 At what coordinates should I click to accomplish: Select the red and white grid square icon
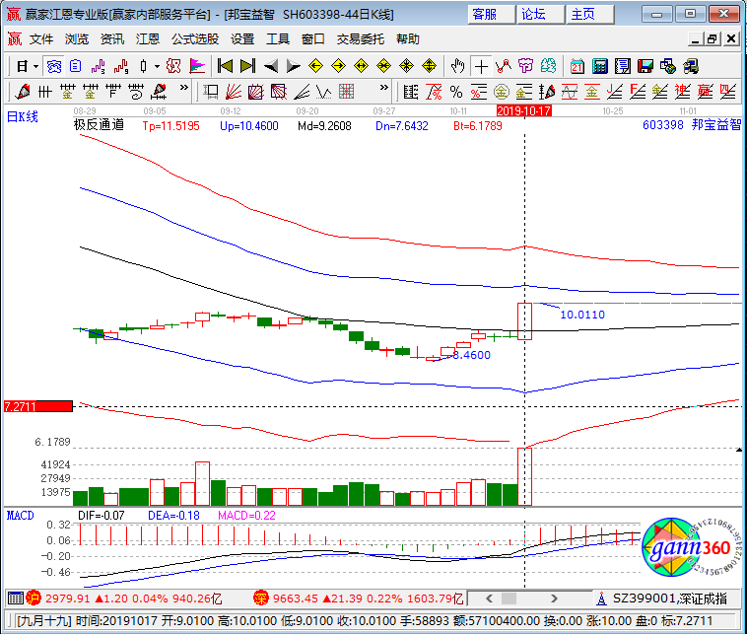346,92
